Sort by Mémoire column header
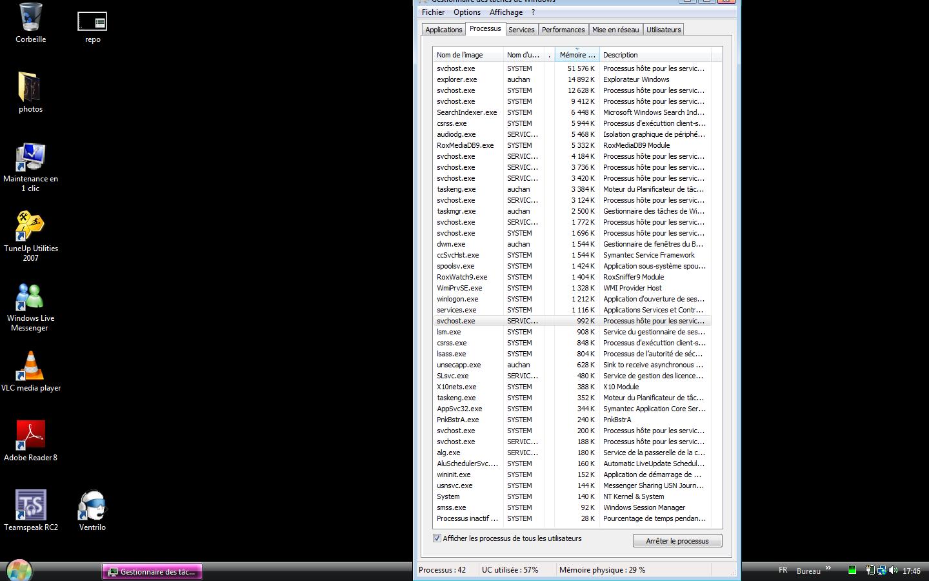The image size is (929, 581). coord(577,55)
